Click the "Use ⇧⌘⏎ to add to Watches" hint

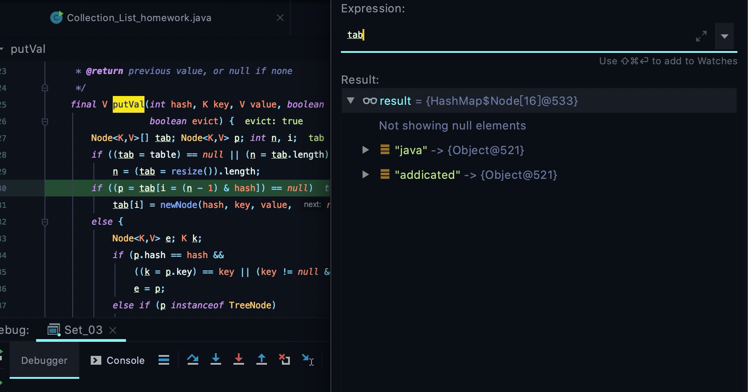pyautogui.click(x=668, y=61)
